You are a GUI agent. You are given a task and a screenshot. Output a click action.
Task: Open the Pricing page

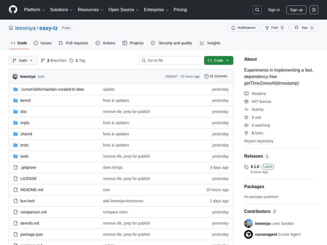click(x=180, y=10)
